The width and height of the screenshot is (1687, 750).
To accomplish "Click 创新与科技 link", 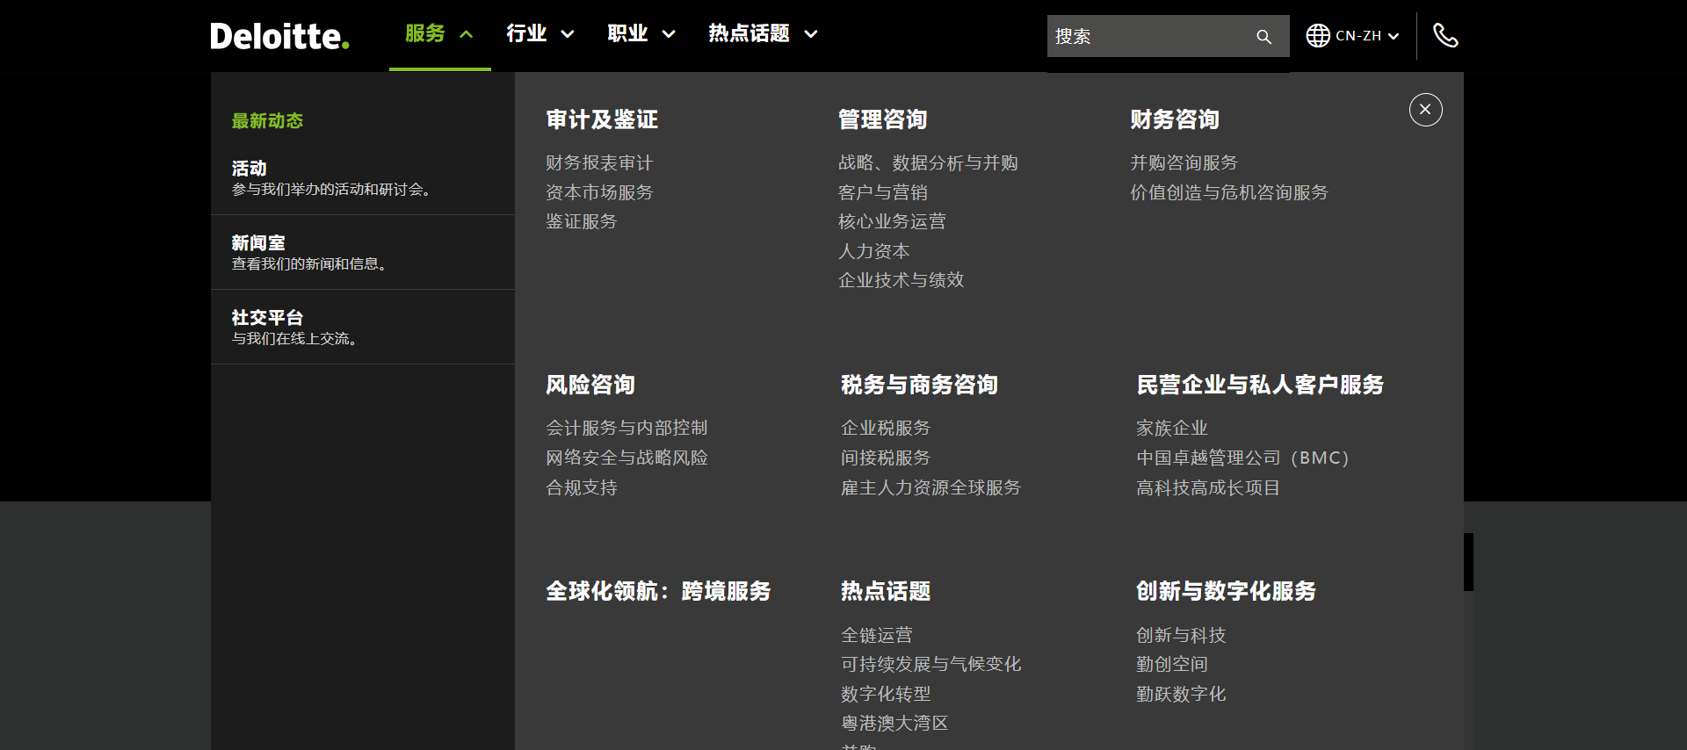I will click(1181, 636).
